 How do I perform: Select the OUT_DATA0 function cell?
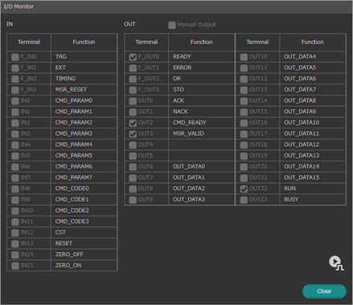click(x=202, y=166)
